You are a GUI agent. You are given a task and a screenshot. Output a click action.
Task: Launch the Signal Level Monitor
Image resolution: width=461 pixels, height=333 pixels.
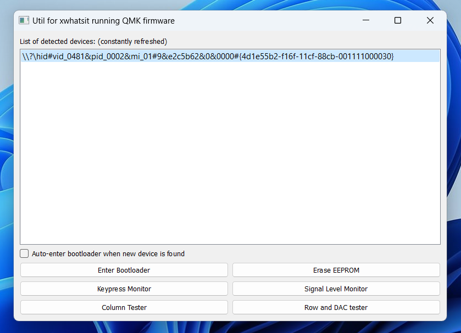click(x=336, y=289)
